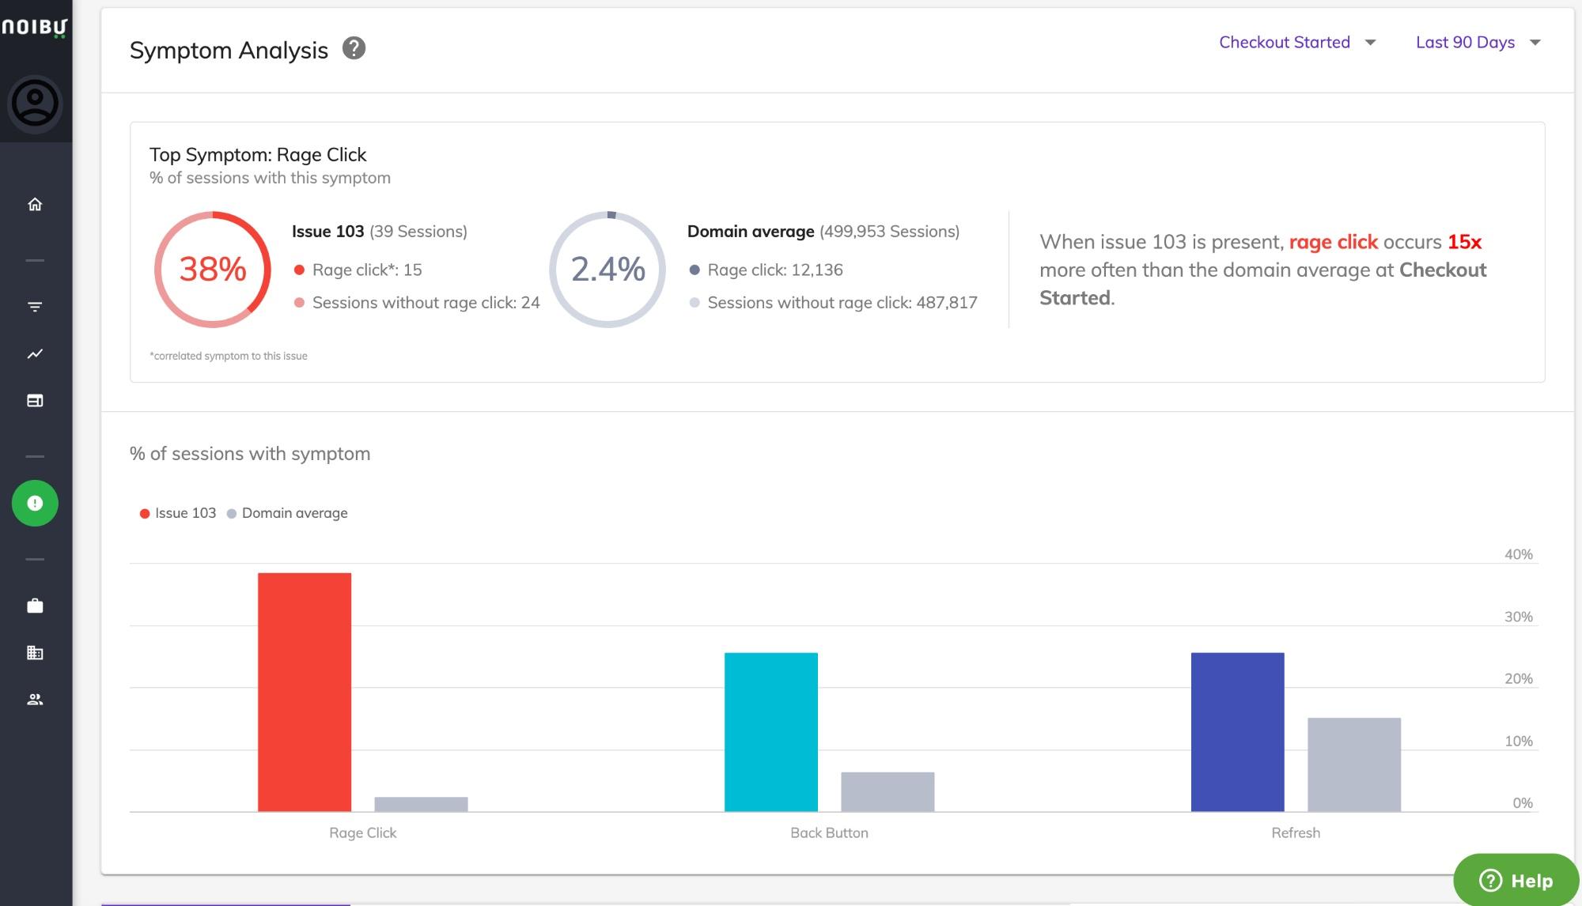Toggle Issue 103 legend entry
This screenshot has height=906, width=1582.
[x=178, y=513]
